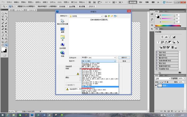Open the Save in folder dropdown
187x117 pixels.
pos(86,16)
